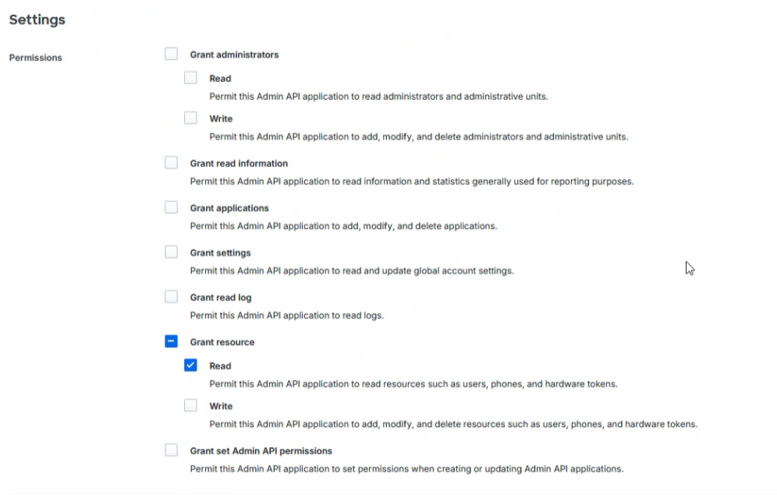This screenshot has width=777, height=501.
Task: Check the Write box under Grant administrators
Action: click(191, 119)
